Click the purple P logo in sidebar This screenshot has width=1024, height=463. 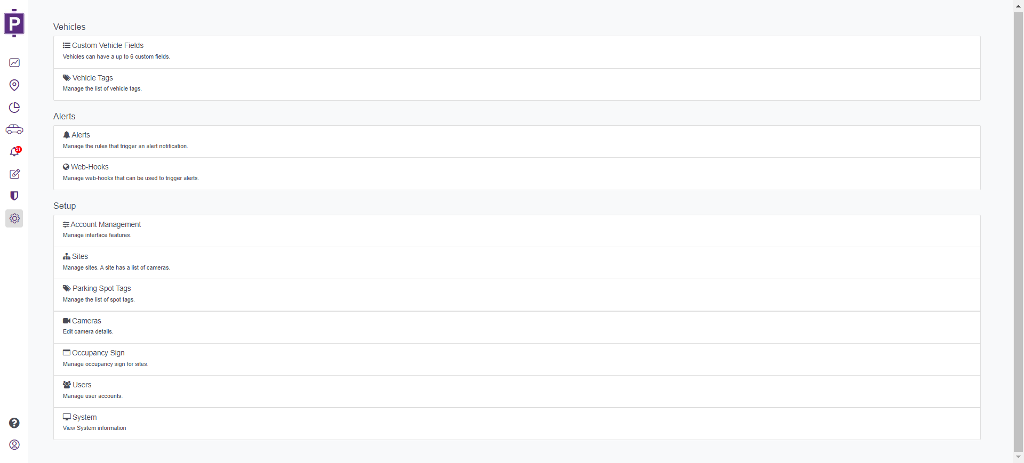14,23
